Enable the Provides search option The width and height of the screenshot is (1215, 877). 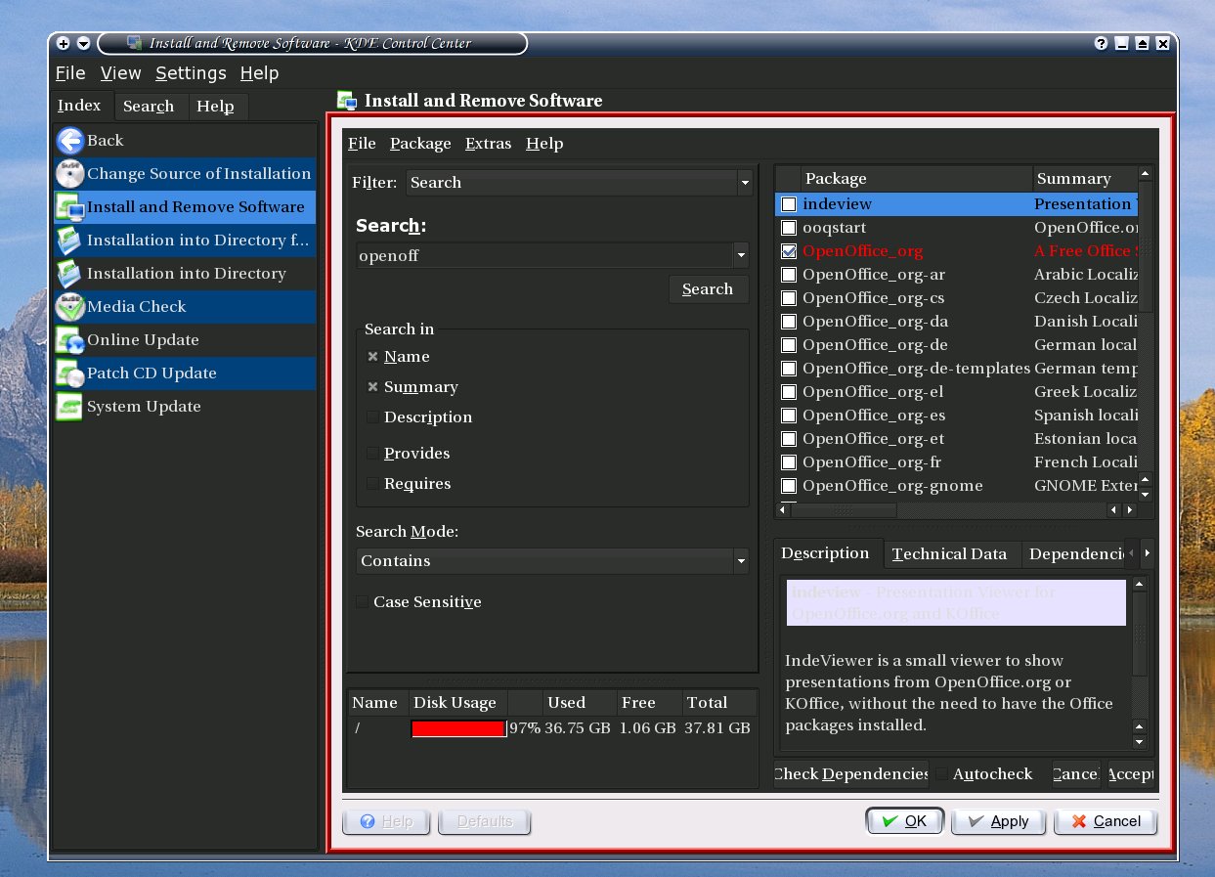coord(372,454)
